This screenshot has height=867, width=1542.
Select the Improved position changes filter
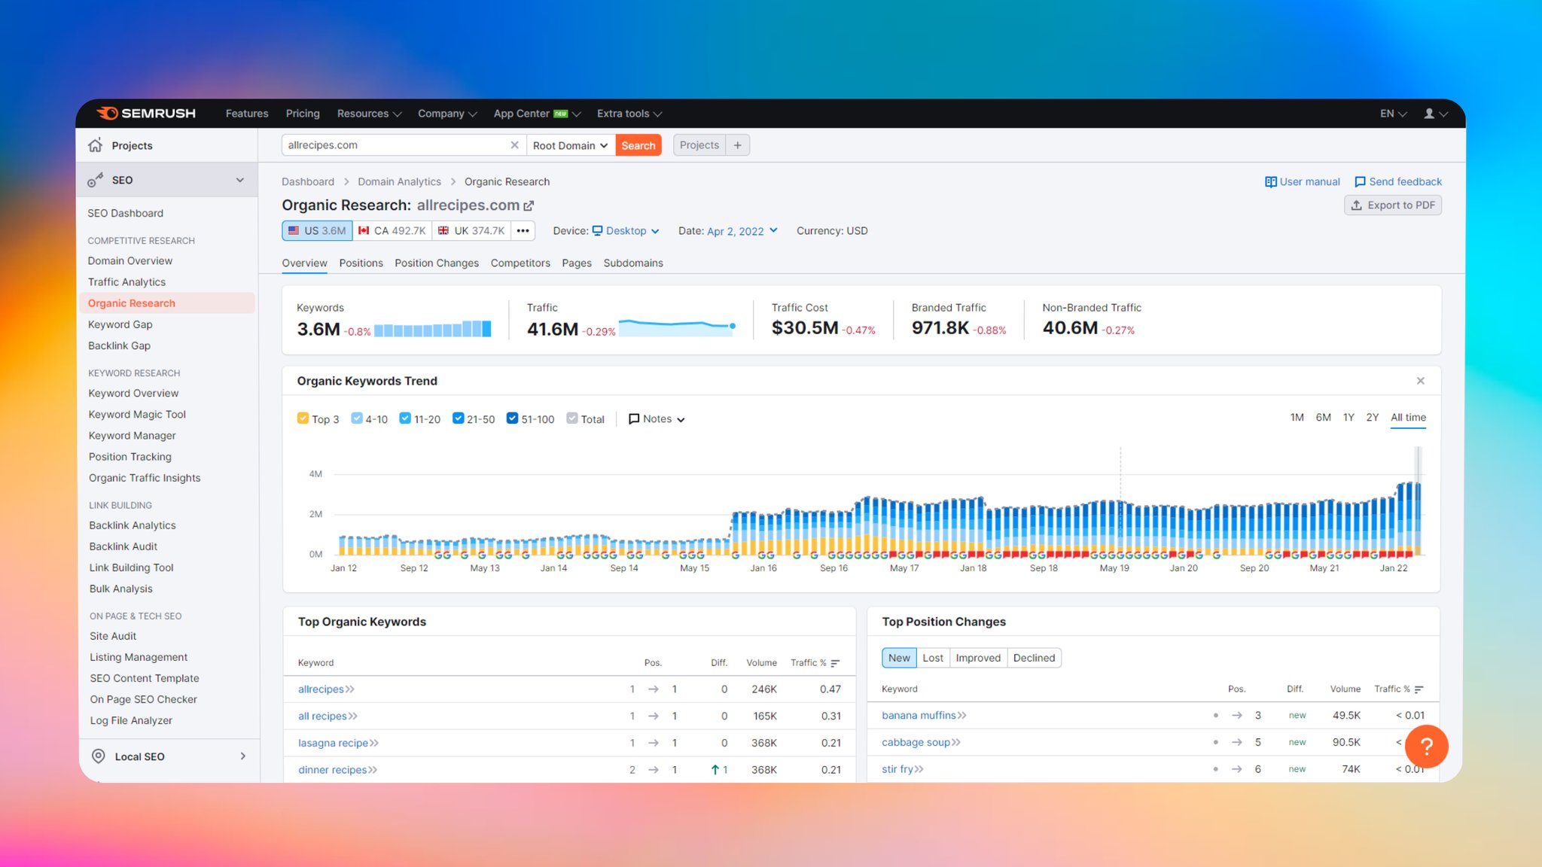[978, 658]
